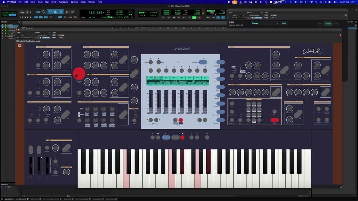
Task: Enable Shuffle edit mode
Action: pyautogui.click(x=5, y=13)
